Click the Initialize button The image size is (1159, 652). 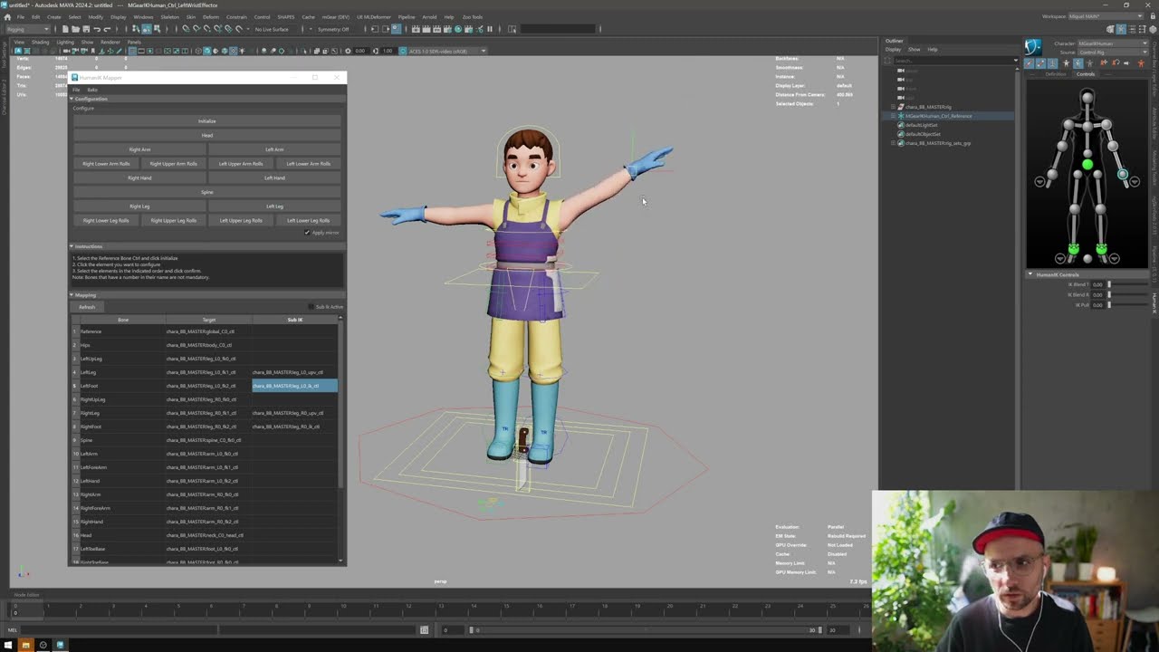[x=207, y=121]
